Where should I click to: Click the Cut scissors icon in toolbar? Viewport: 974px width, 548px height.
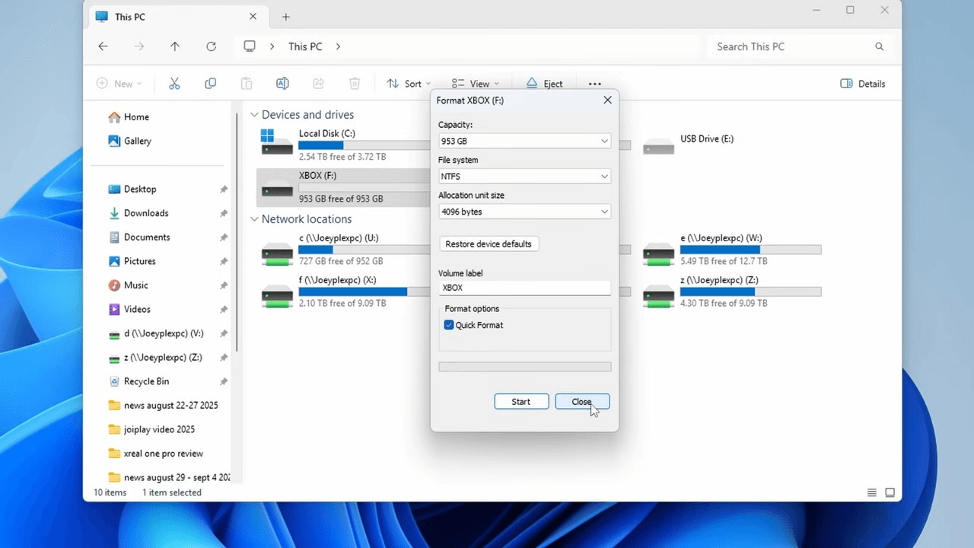pyautogui.click(x=174, y=84)
